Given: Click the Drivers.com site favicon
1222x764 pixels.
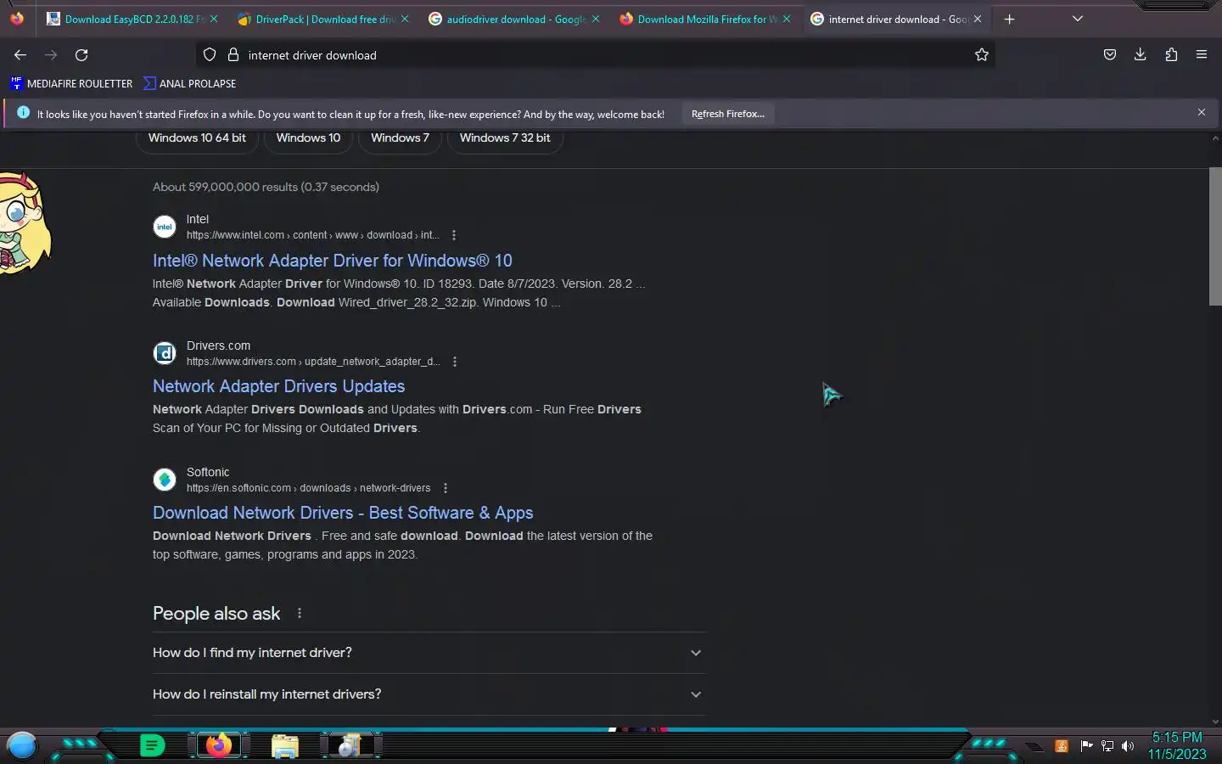Looking at the screenshot, I should pyautogui.click(x=165, y=353).
